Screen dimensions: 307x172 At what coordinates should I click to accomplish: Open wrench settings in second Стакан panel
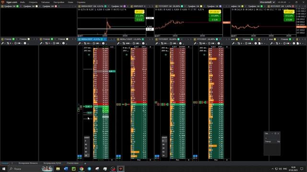click(x=41, y=43)
